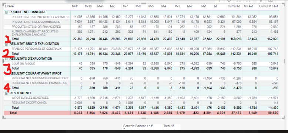288x133 pixels.
Task: Click the M-10 column header
Action: click(88, 6)
